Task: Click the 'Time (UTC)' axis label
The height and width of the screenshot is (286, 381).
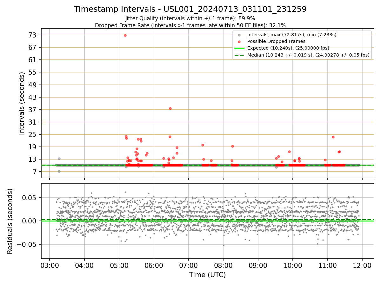Action: [x=207, y=275]
